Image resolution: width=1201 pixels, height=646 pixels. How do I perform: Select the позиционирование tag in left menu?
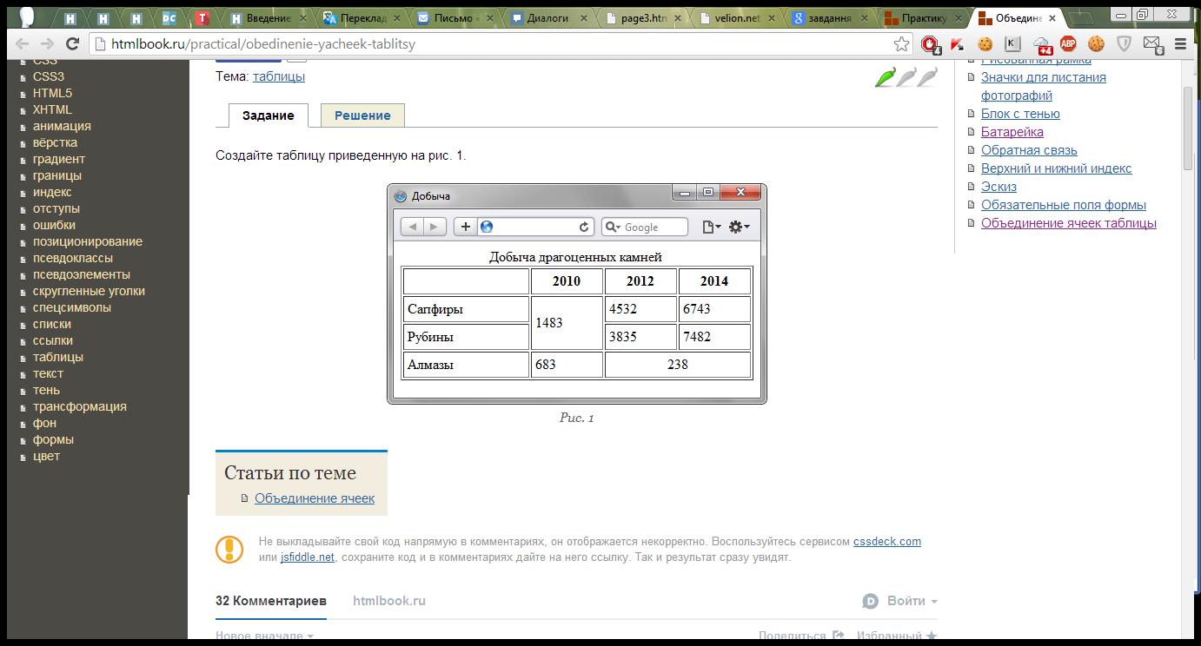click(x=88, y=241)
